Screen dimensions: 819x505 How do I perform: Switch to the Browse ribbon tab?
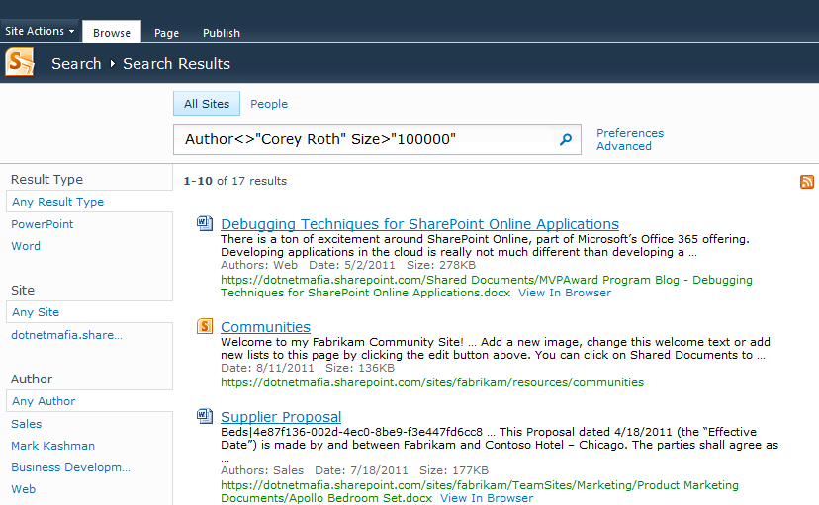(x=112, y=33)
